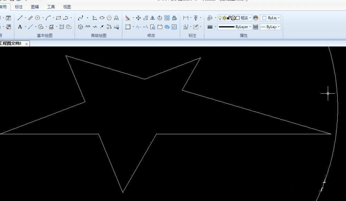Select the Arc drawing tool
346x201 pixels.
point(48,18)
